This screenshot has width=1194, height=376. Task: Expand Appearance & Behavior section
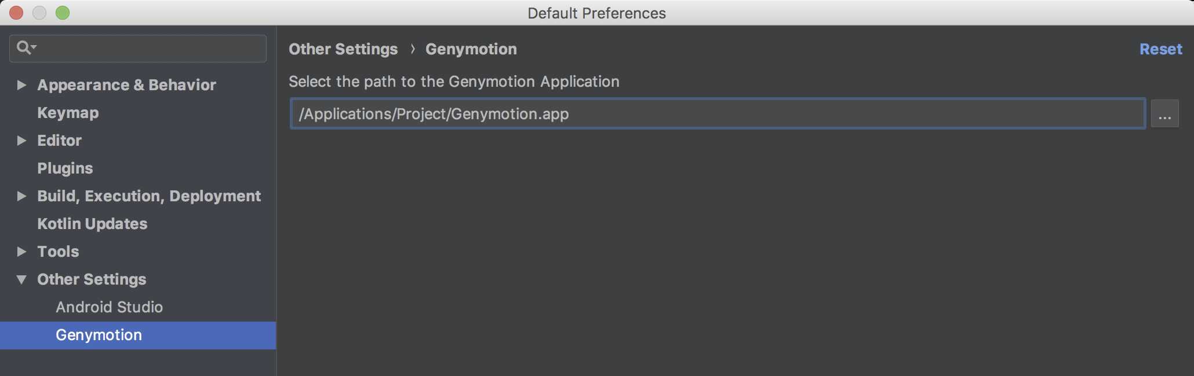21,85
